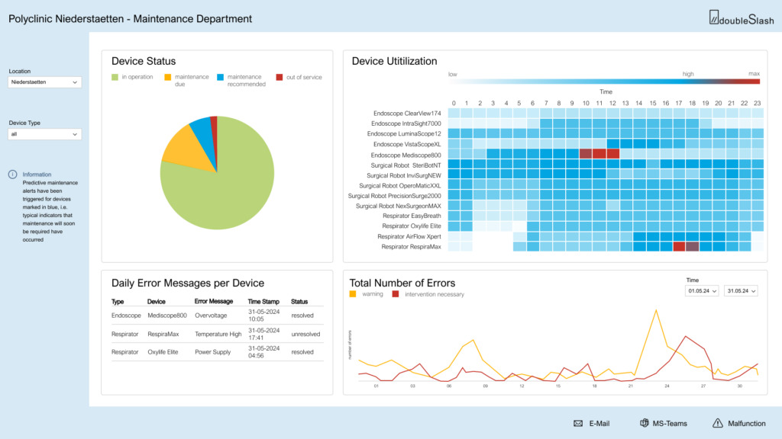Click the MS-Teams label in footer
The width and height of the screenshot is (782, 439).
pos(670,424)
